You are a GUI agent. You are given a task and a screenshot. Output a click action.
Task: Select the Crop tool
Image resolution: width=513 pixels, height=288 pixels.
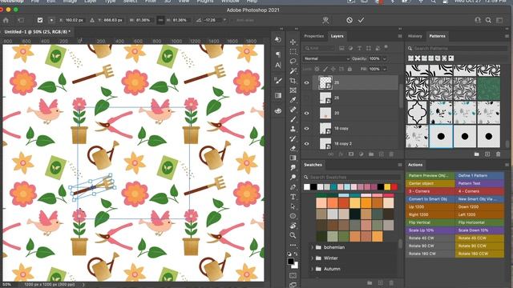(x=293, y=80)
